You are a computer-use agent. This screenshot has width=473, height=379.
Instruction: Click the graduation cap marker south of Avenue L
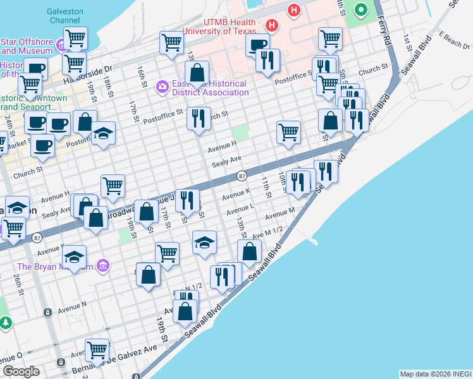coord(204,243)
